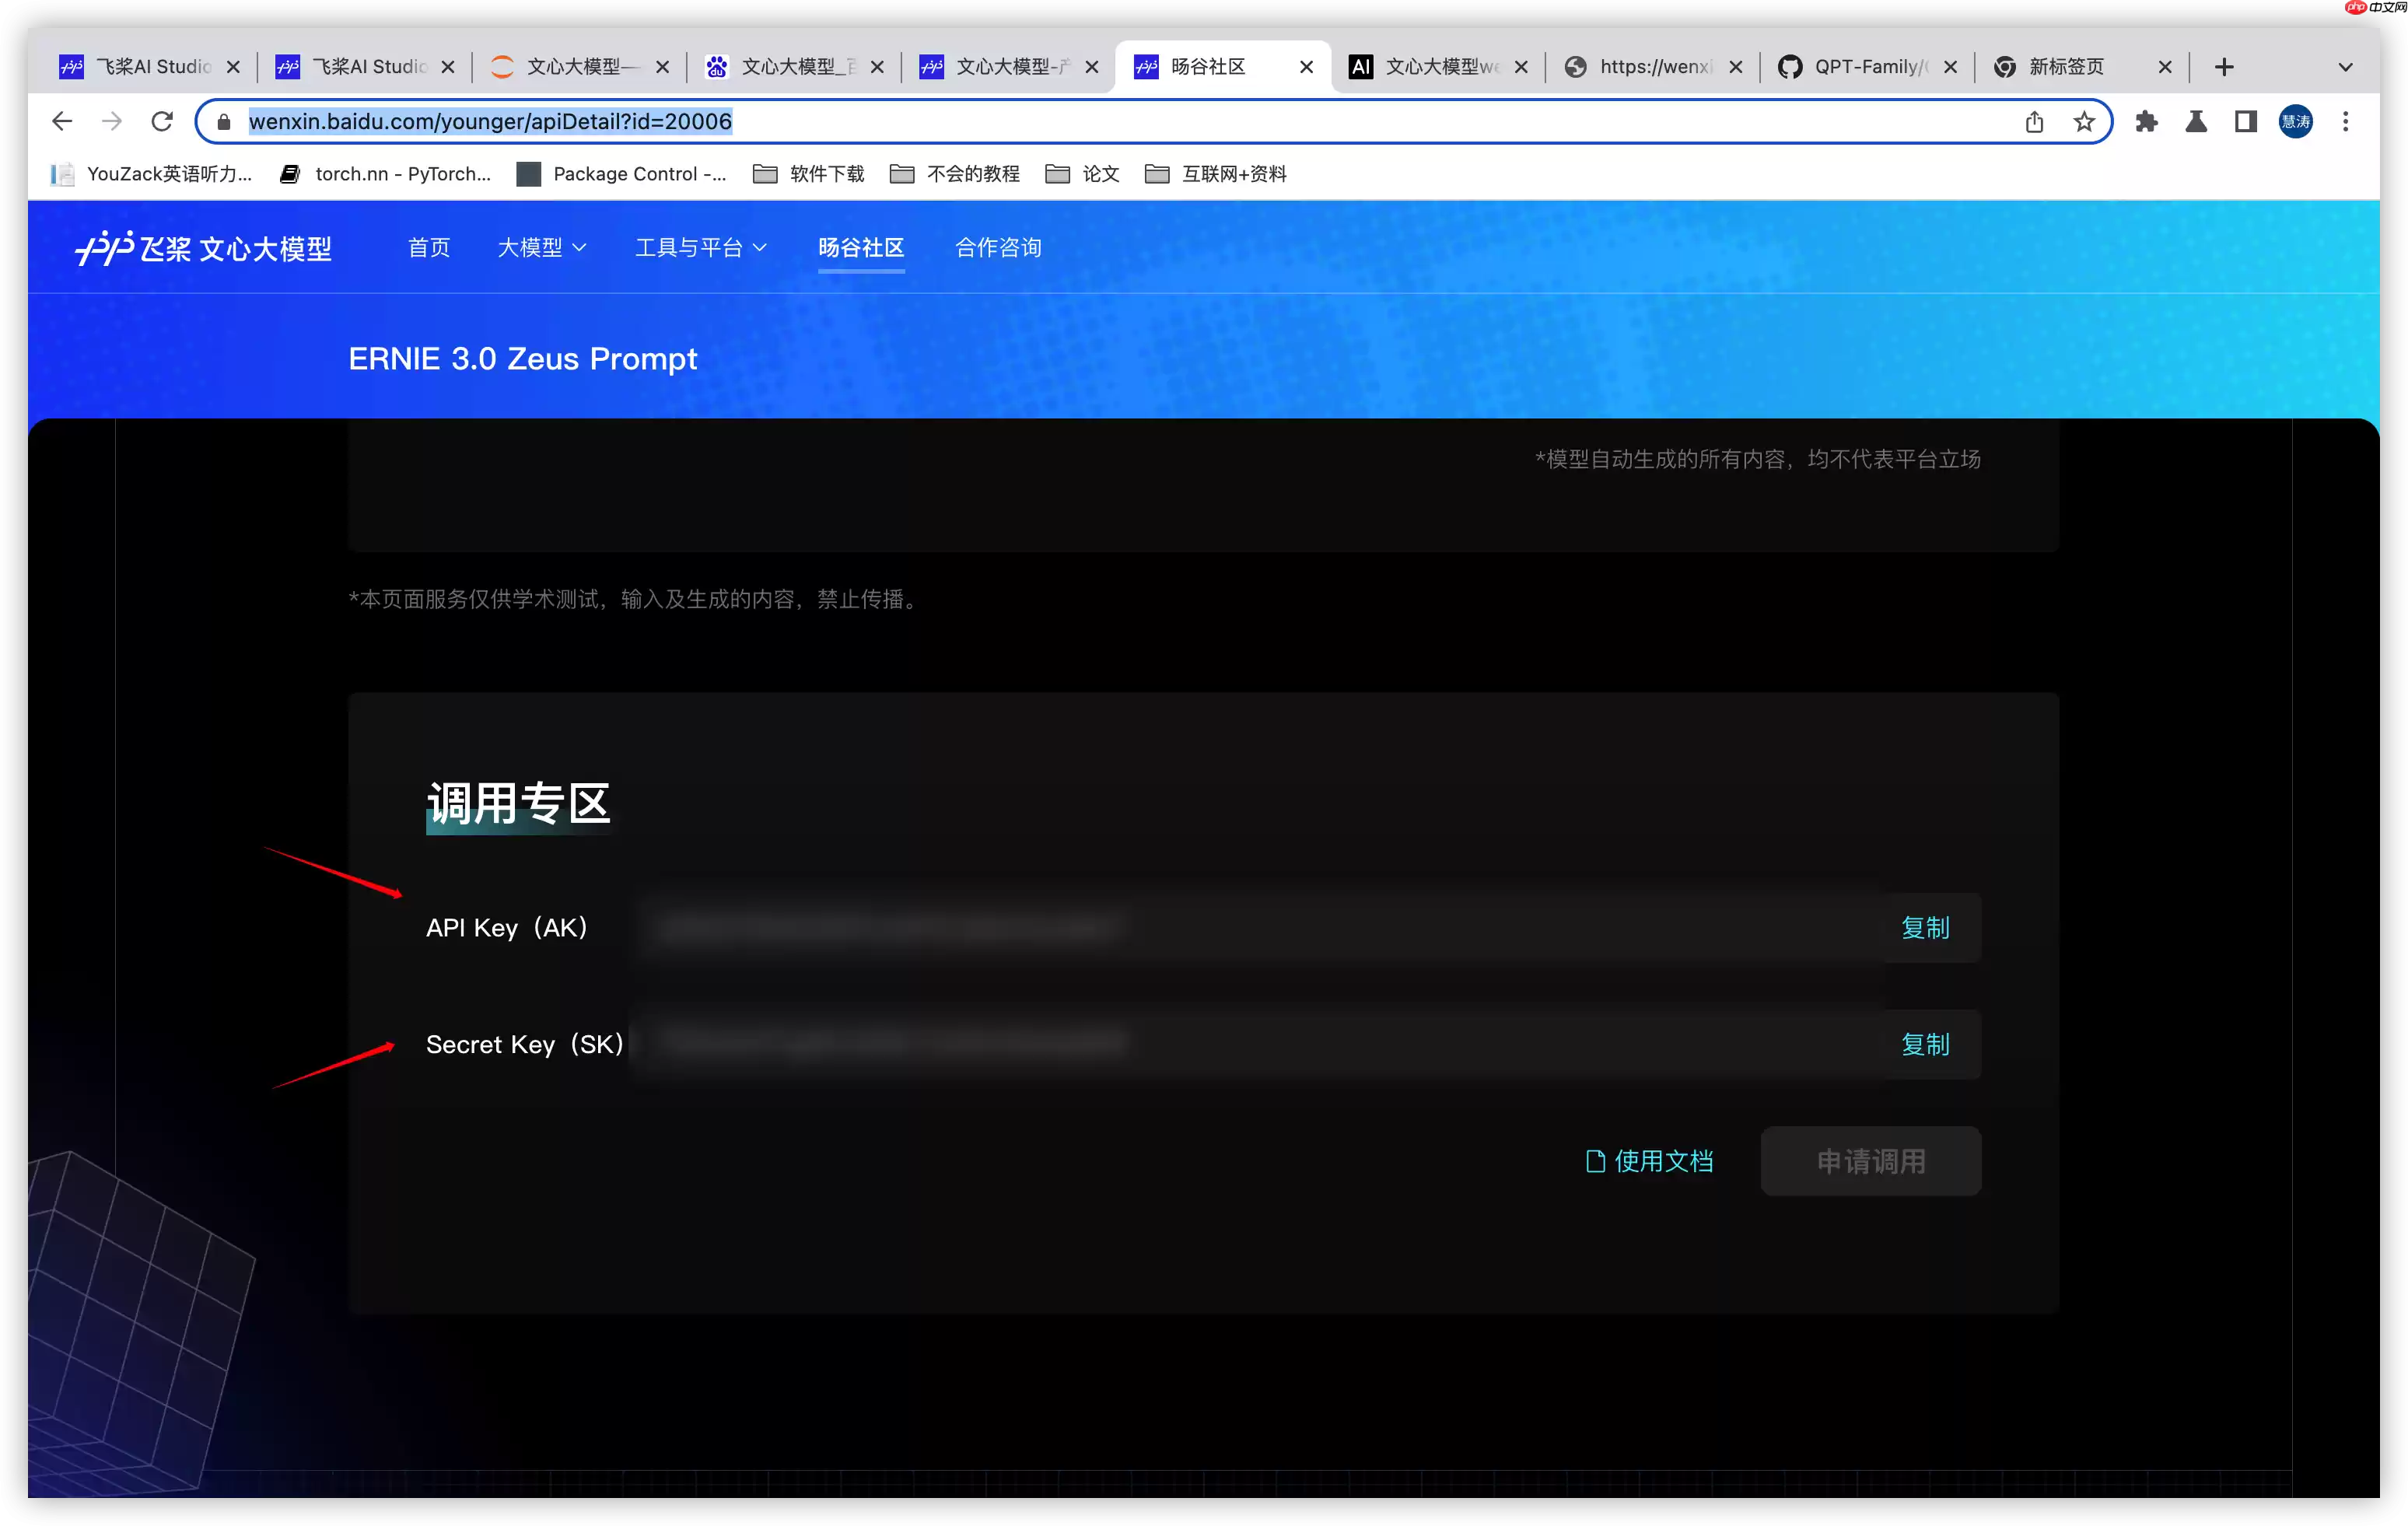This screenshot has height=1526, width=2408.
Task: Open the side panel icon
Action: 2244,121
